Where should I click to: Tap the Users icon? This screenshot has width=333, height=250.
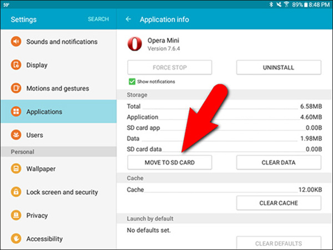pos(16,135)
